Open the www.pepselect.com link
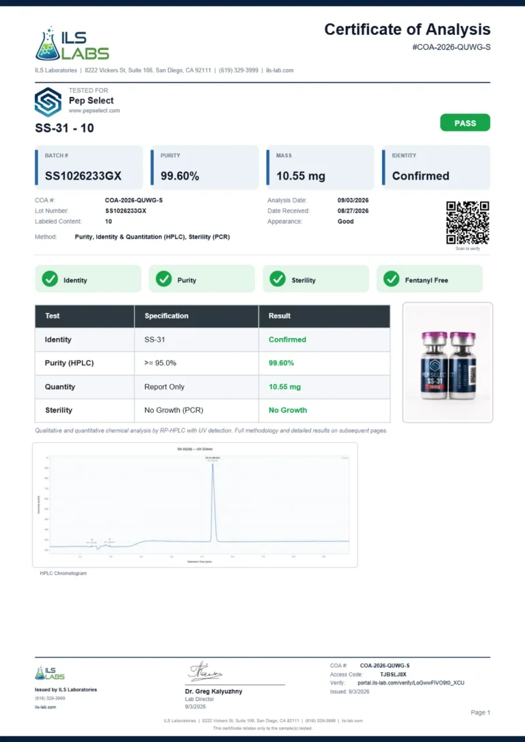525x742 pixels. point(94,111)
